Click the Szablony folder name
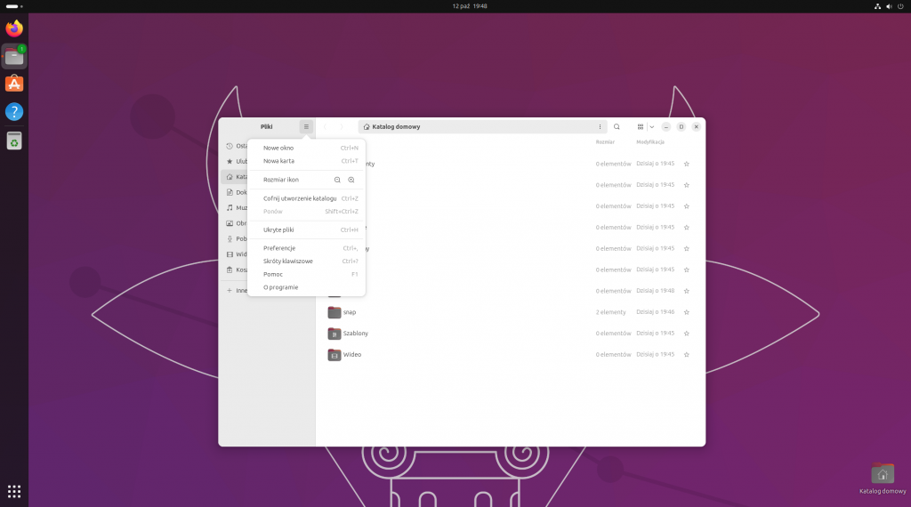Screen dimensions: 911x507 355,334
